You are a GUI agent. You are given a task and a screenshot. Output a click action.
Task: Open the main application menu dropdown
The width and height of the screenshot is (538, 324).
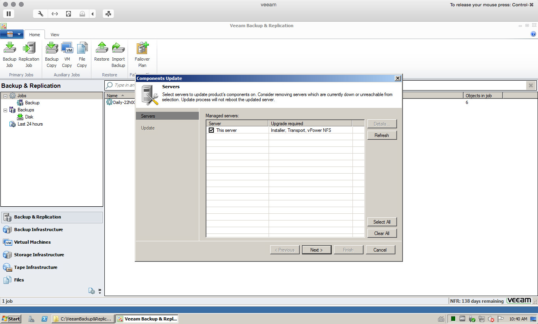[x=12, y=34]
